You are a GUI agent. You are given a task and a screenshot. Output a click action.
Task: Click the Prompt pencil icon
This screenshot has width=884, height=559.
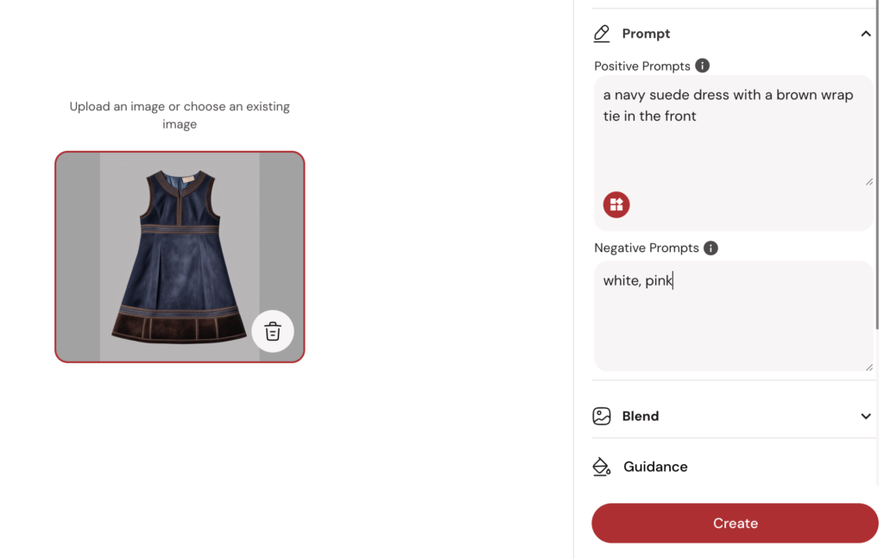coord(602,34)
